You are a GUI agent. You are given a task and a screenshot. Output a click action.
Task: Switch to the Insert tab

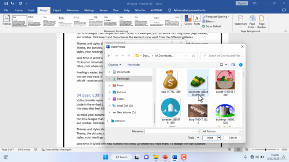[x=31, y=10]
